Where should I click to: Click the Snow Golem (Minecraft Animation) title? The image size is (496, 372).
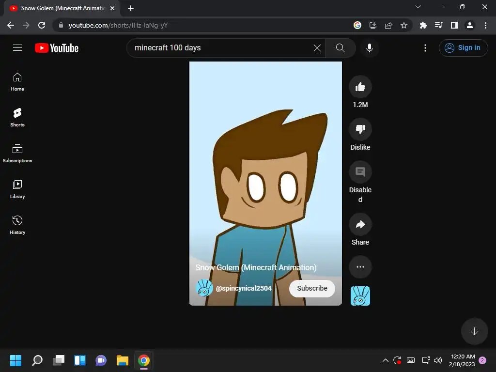256,267
